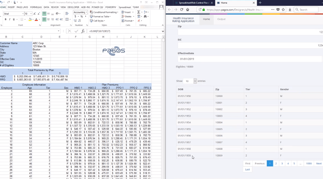Open the INSERT ribbon tab

11,7
